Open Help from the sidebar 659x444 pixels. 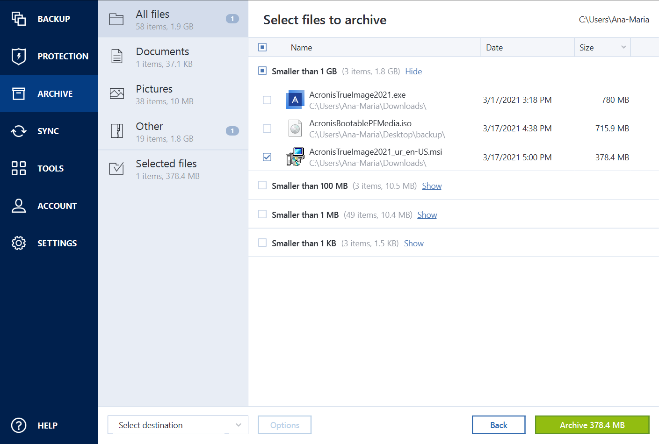tap(49, 425)
